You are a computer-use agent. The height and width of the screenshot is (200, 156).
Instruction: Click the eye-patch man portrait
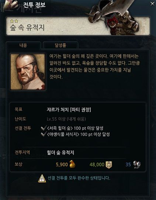coord(28,72)
